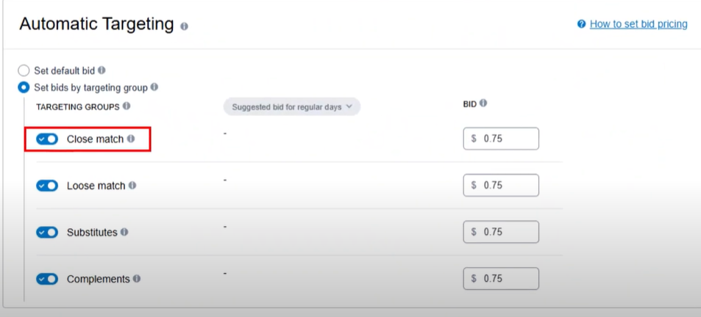The height and width of the screenshot is (317, 701).
Task: Select the Set default bid radio option
Action: click(24, 71)
